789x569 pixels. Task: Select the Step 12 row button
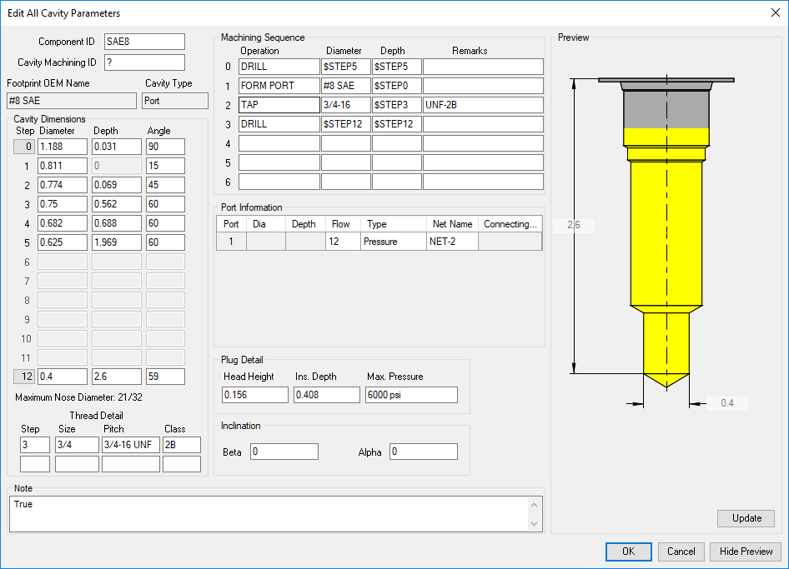click(x=25, y=377)
